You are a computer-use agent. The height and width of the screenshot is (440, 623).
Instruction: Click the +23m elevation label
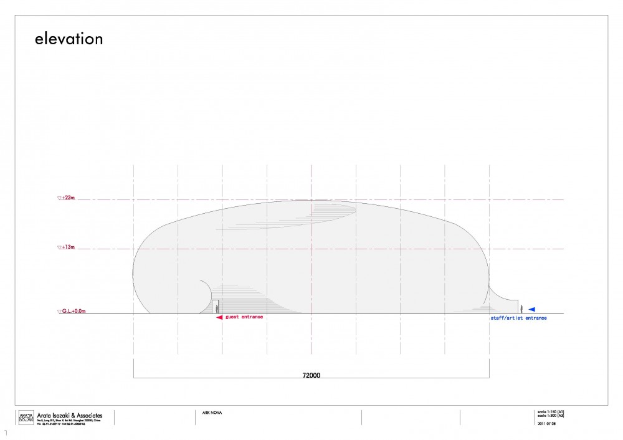coord(69,198)
